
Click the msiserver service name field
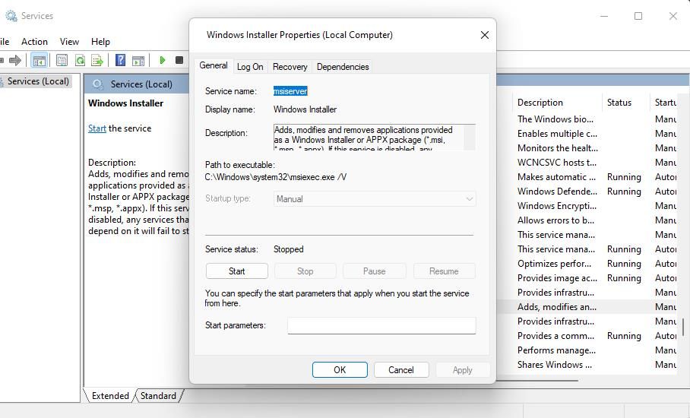click(x=290, y=91)
